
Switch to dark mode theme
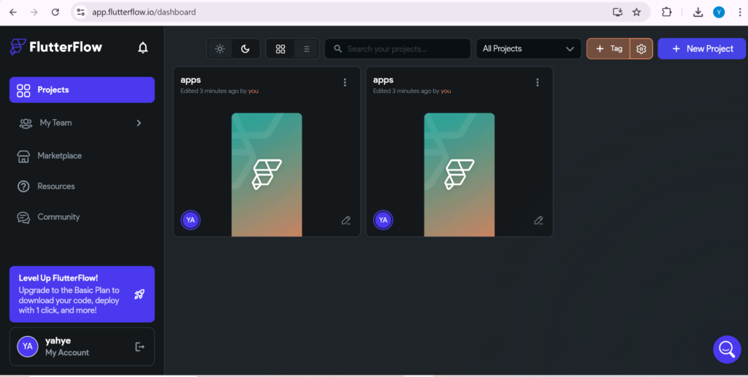(x=245, y=49)
